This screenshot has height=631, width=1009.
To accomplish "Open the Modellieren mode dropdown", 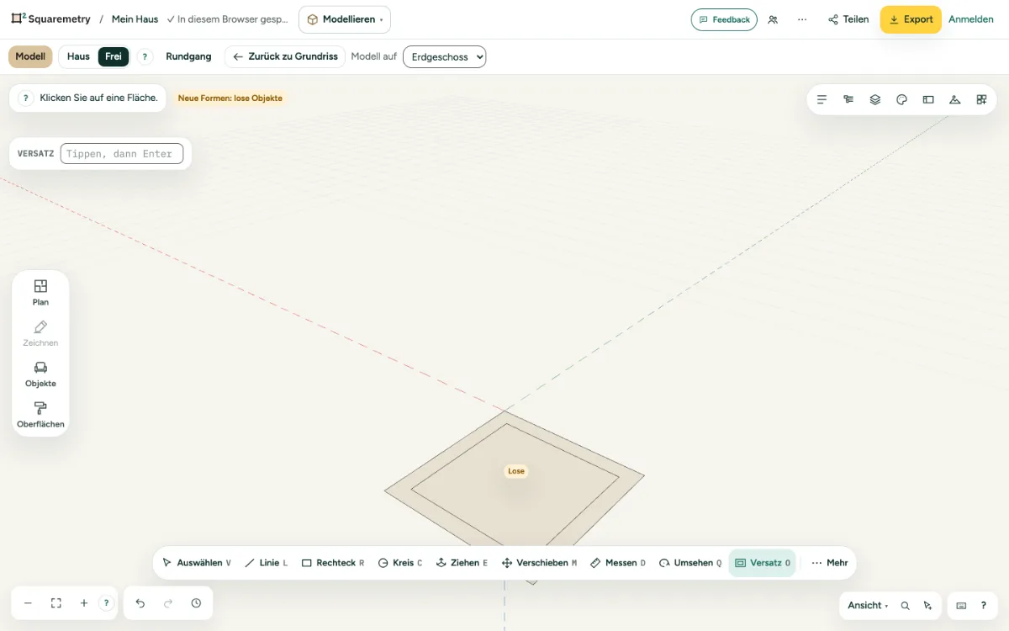I will point(345,19).
